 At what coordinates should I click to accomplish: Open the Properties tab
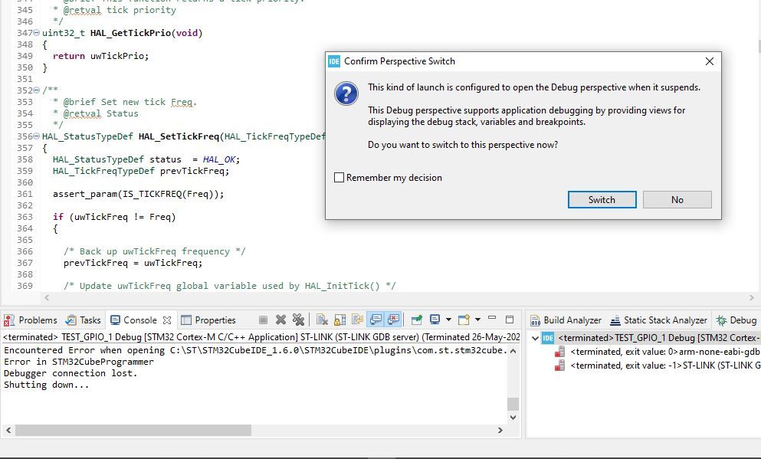[208, 320]
